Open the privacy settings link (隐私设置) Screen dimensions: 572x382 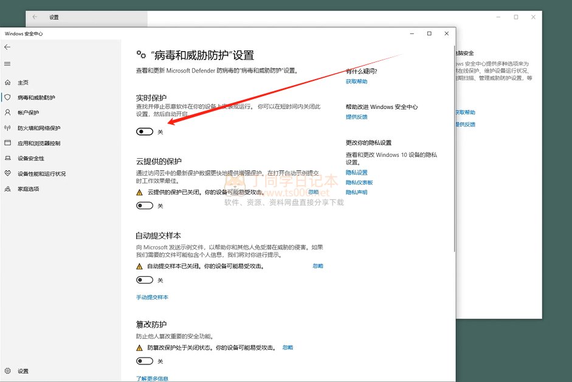click(356, 173)
